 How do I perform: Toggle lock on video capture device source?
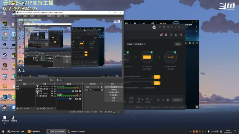tap(55, 89)
